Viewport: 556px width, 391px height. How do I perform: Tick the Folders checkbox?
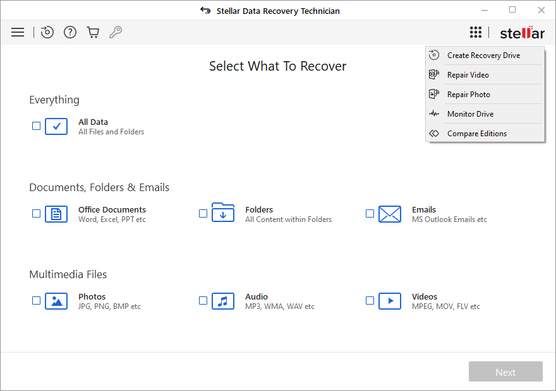click(203, 214)
